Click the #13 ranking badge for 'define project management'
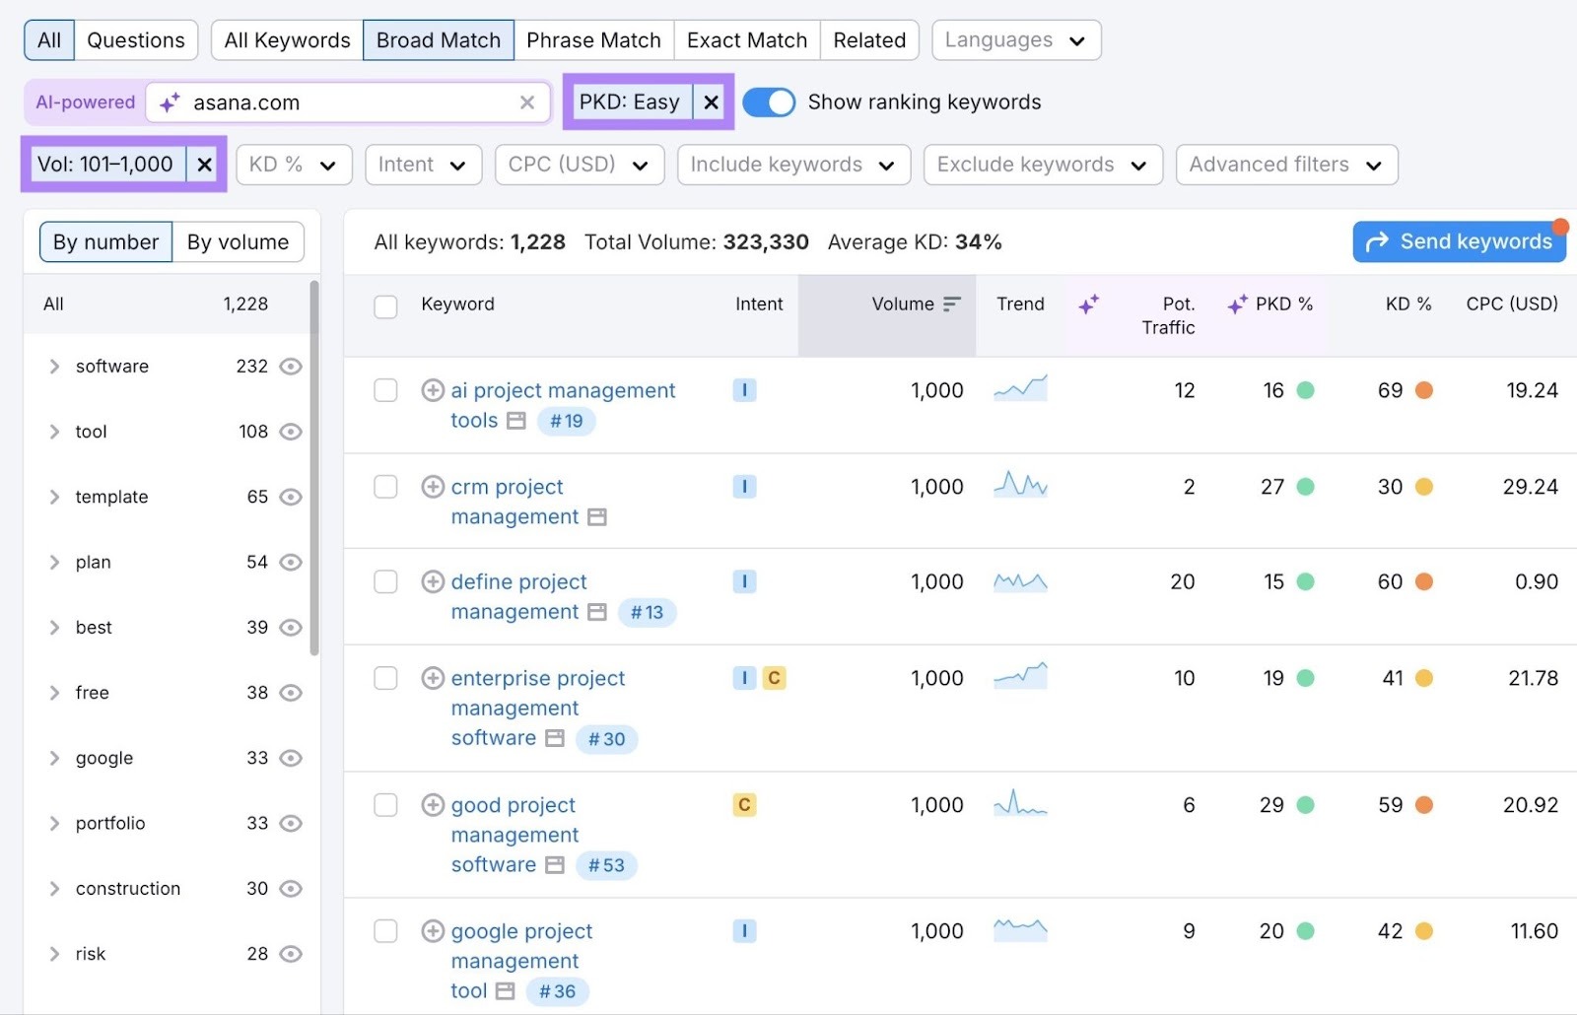 tap(648, 612)
